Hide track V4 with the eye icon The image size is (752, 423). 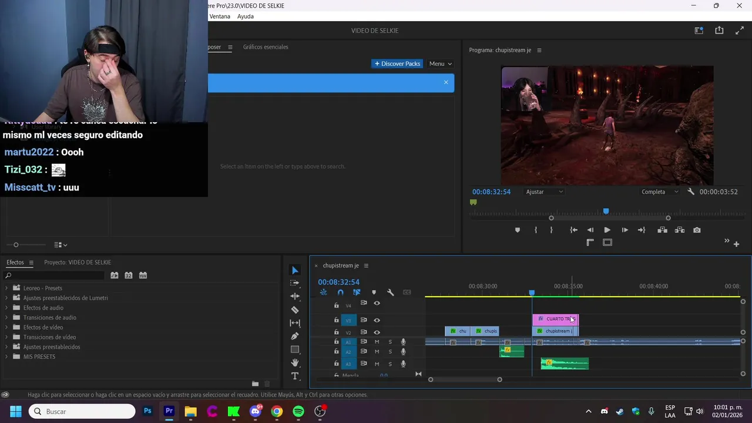point(377,304)
